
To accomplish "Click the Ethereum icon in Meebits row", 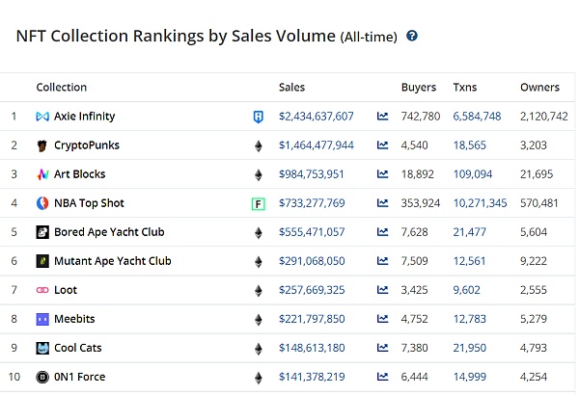I will coord(258,319).
